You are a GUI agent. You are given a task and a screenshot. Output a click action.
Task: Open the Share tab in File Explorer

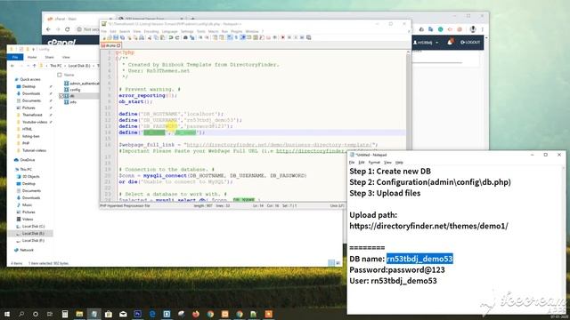click(50, 57)
